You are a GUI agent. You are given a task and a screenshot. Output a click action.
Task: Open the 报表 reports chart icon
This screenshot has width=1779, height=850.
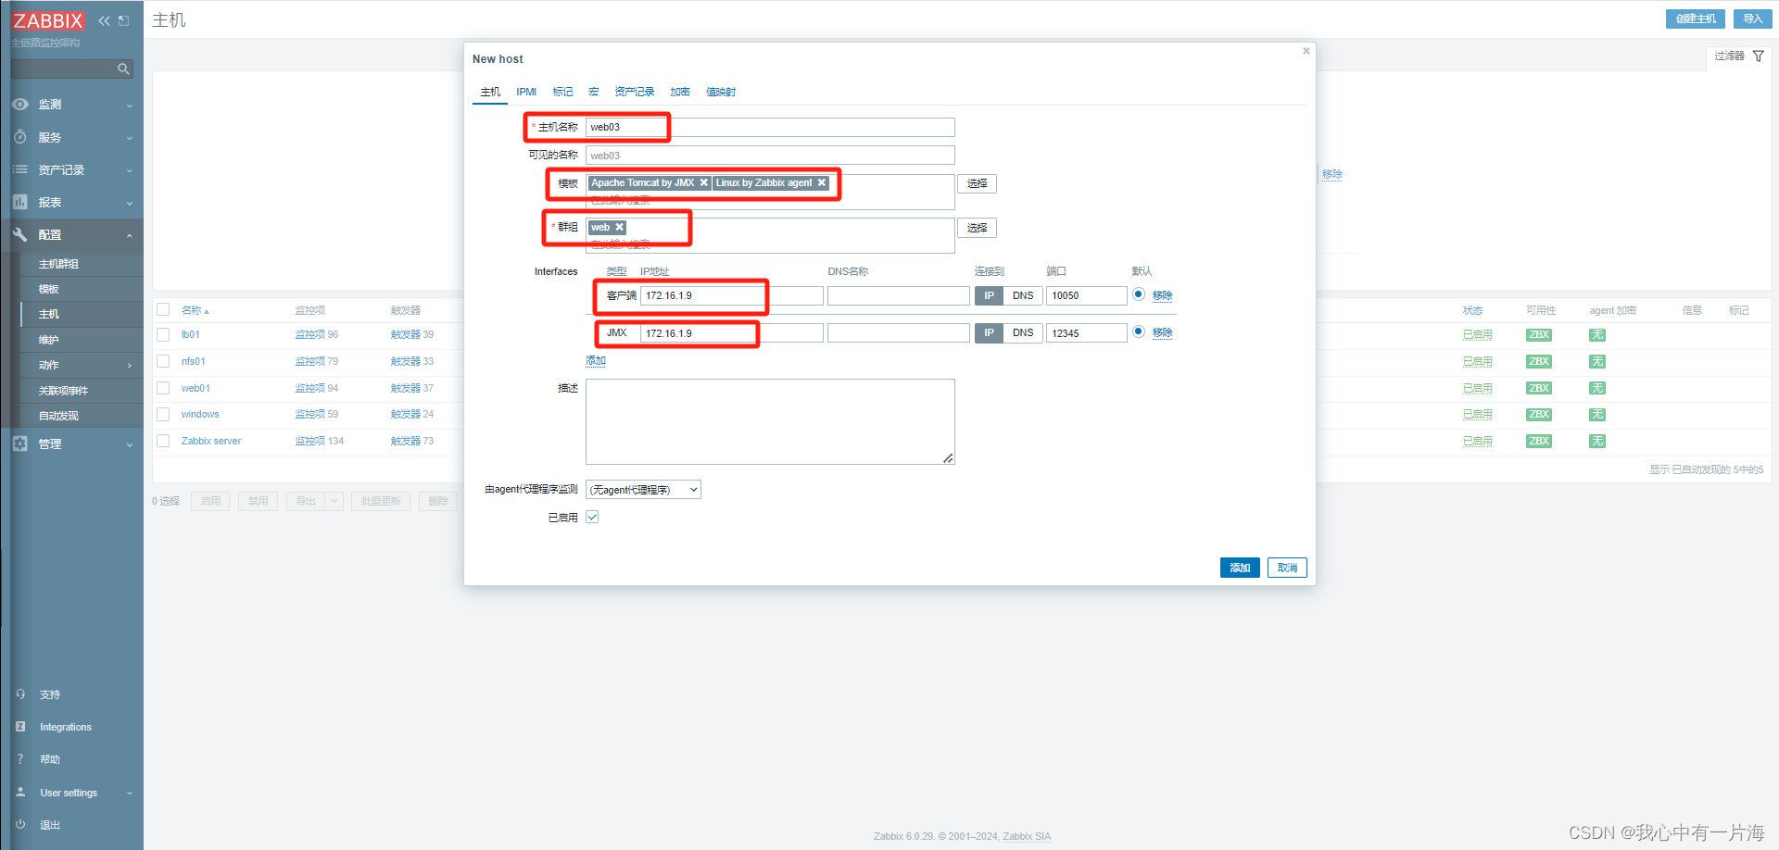20,202
